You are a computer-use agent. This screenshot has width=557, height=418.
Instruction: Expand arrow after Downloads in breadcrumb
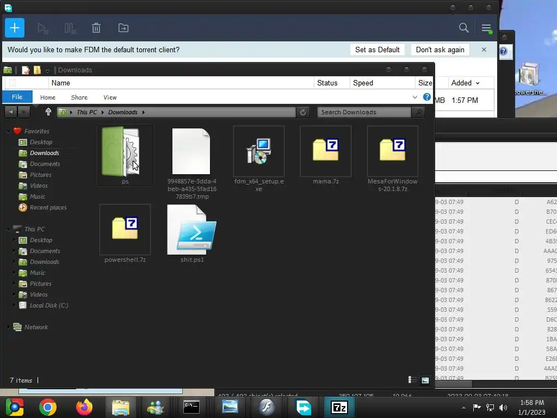pos(144,112)
